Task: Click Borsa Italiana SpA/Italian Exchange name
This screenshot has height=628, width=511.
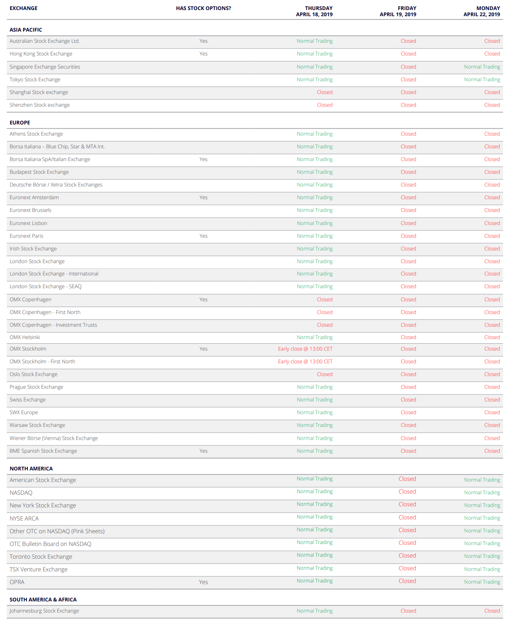Action: (x=50, y=159)
